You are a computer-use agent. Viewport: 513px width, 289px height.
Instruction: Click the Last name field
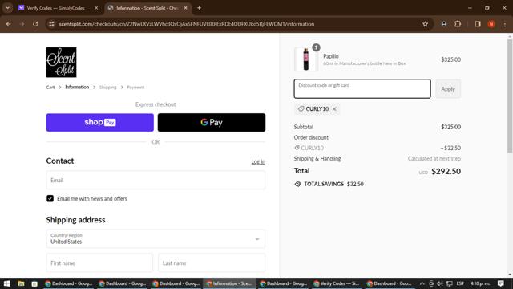pyautogui.click(x=212, y=263)
